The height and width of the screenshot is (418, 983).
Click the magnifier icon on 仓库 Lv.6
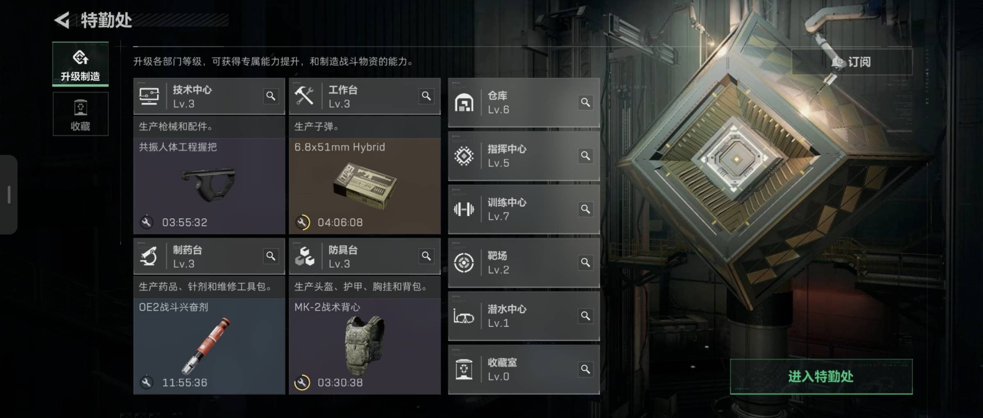(x=586, y=102)
